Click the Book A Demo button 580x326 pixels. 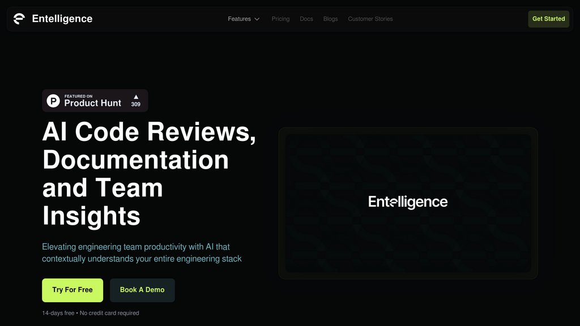tap(142, 290)
